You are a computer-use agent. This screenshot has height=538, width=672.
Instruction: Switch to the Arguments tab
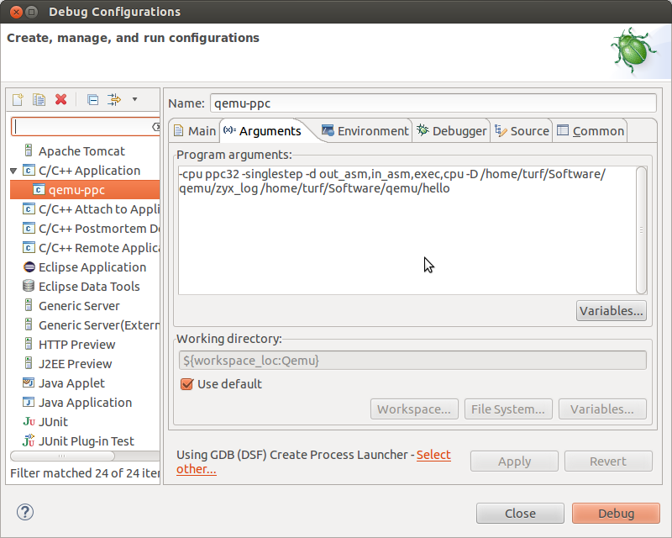click(x=263, y=131)
